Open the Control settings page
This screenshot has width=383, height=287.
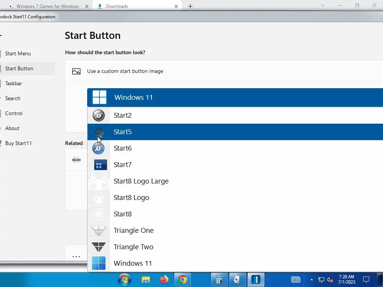coord(14,114)
